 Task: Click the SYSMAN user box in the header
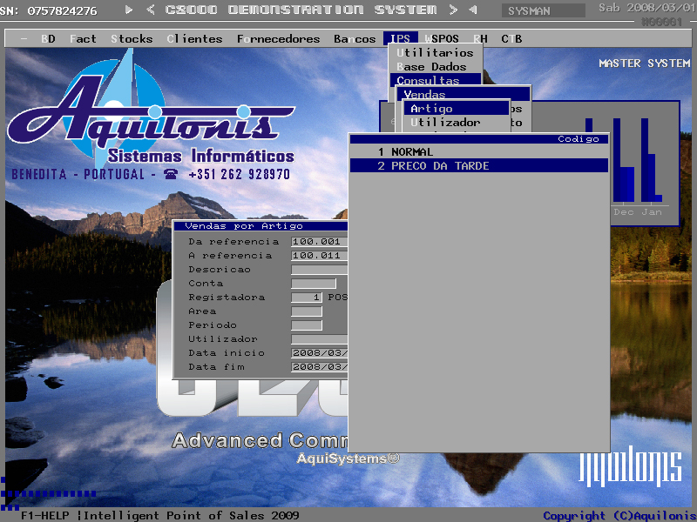click(x=544, y=11)
